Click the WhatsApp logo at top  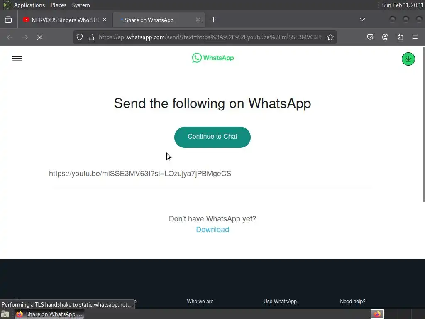(213, 58)
